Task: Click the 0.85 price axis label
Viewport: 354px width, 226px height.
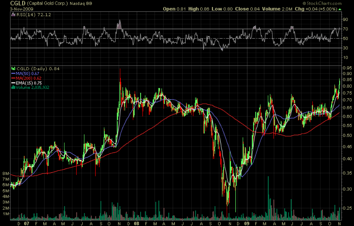Action: coord(347,80)
